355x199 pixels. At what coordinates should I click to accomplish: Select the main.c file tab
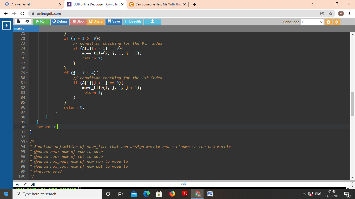pyautogui.click(x=19, y=28)
